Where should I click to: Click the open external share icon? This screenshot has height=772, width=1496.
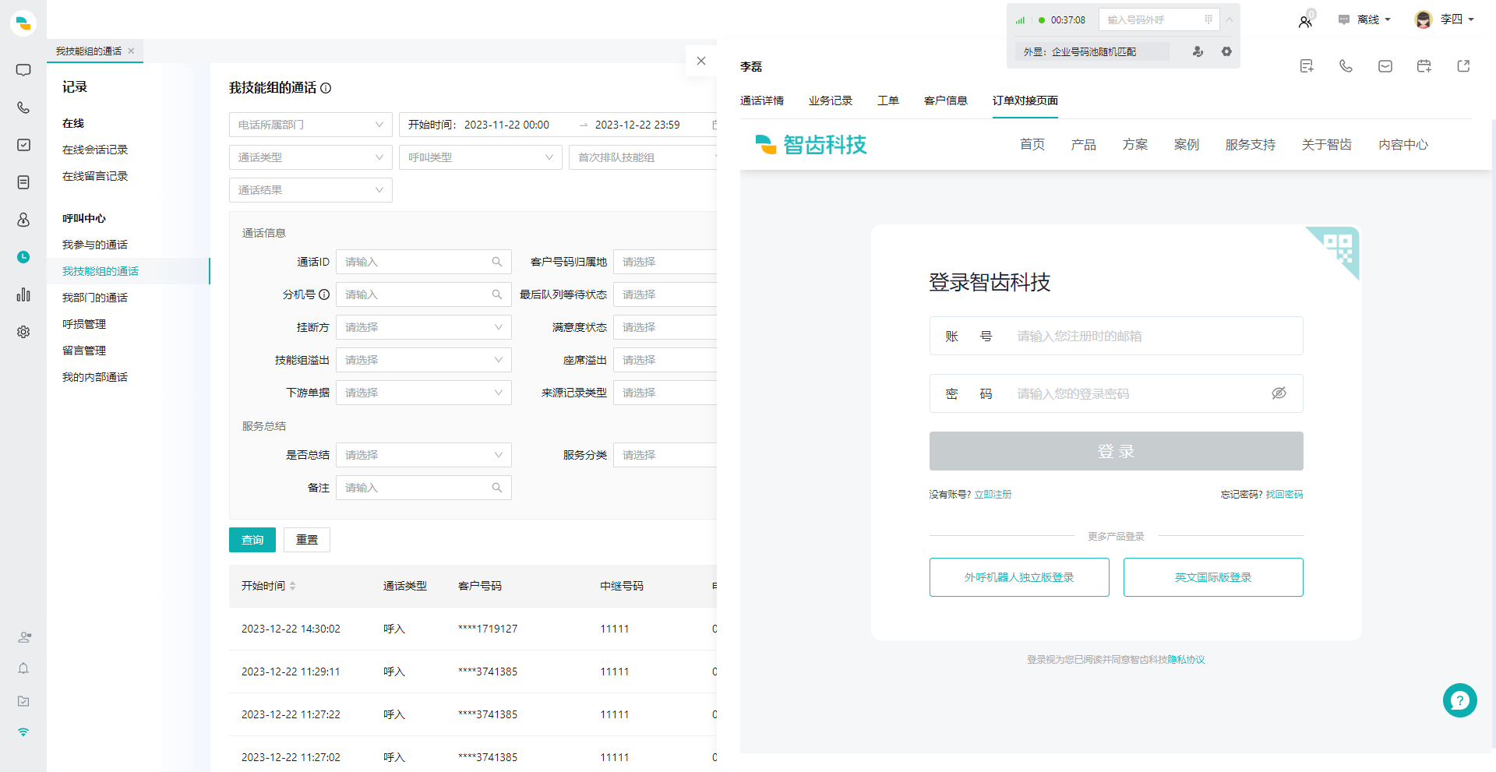click(x=1463, y=66)
